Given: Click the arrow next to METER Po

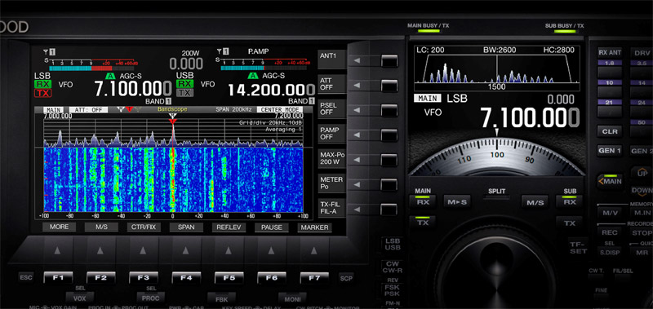Looking at the screenshot, I should coord(357,184).
